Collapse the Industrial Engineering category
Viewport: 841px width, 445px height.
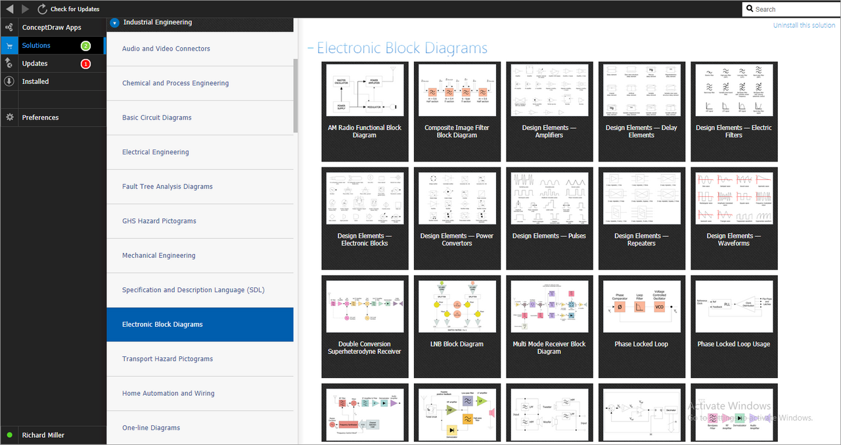[114, 22]
